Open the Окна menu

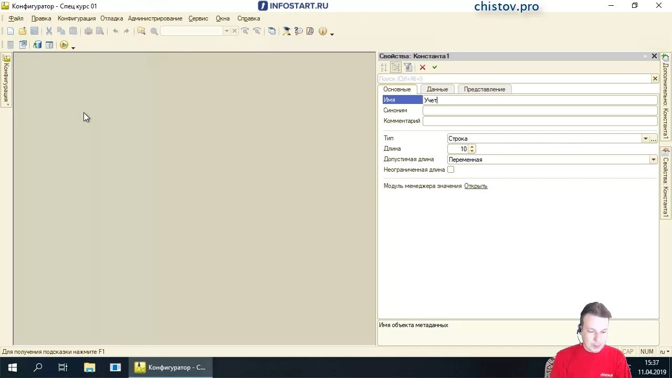(x=223, y=18)
